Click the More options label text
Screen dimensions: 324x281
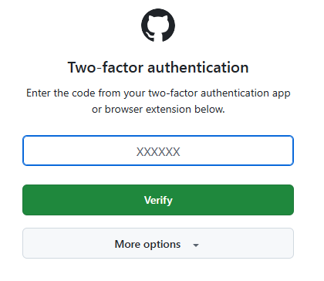tap(147, 244)
